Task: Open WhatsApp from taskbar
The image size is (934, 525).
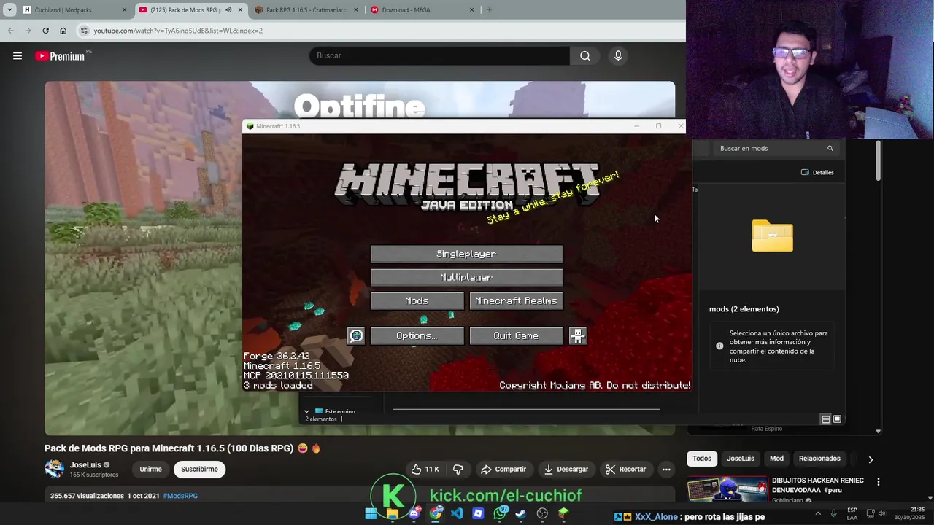Action: coord(500,513)
